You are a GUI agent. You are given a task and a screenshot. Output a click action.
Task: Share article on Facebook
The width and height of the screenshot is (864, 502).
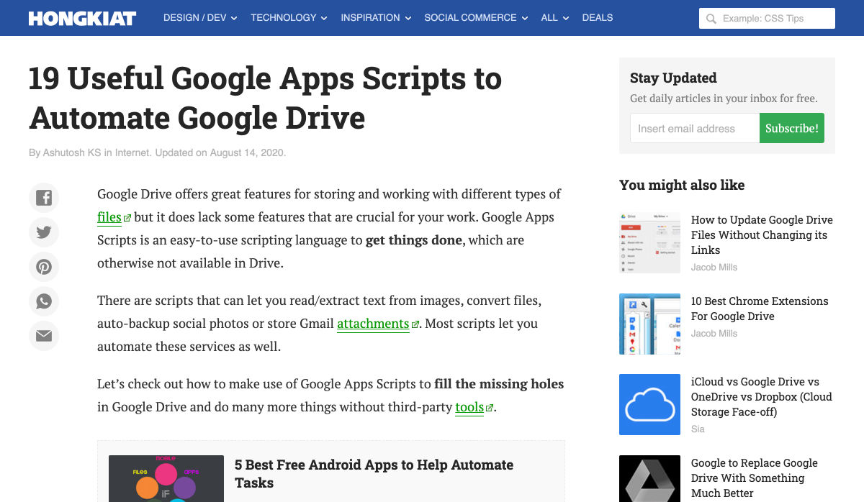click(44, 198)
